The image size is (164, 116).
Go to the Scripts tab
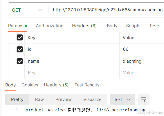click(133, 26)
